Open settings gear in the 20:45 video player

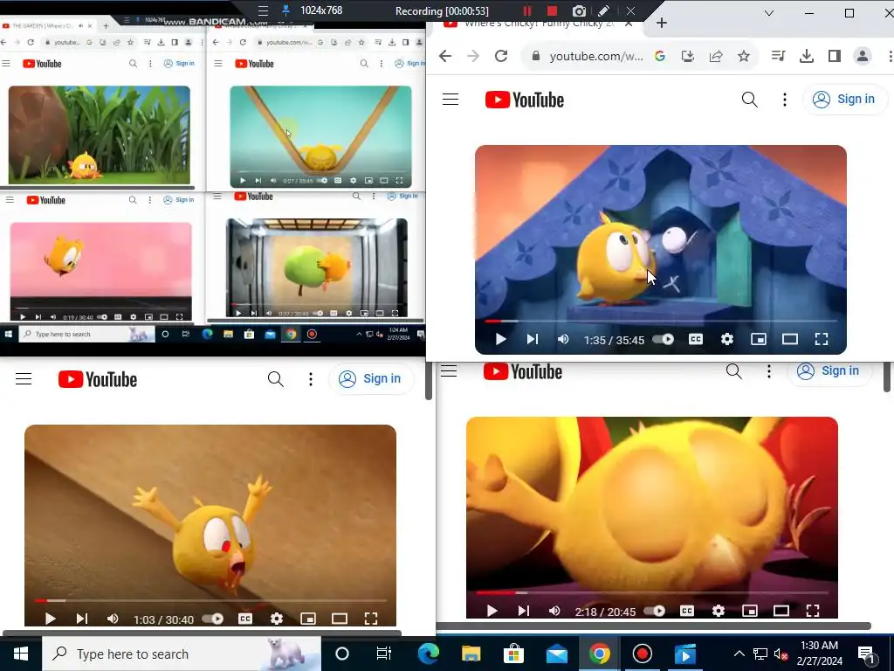point(719,611)
